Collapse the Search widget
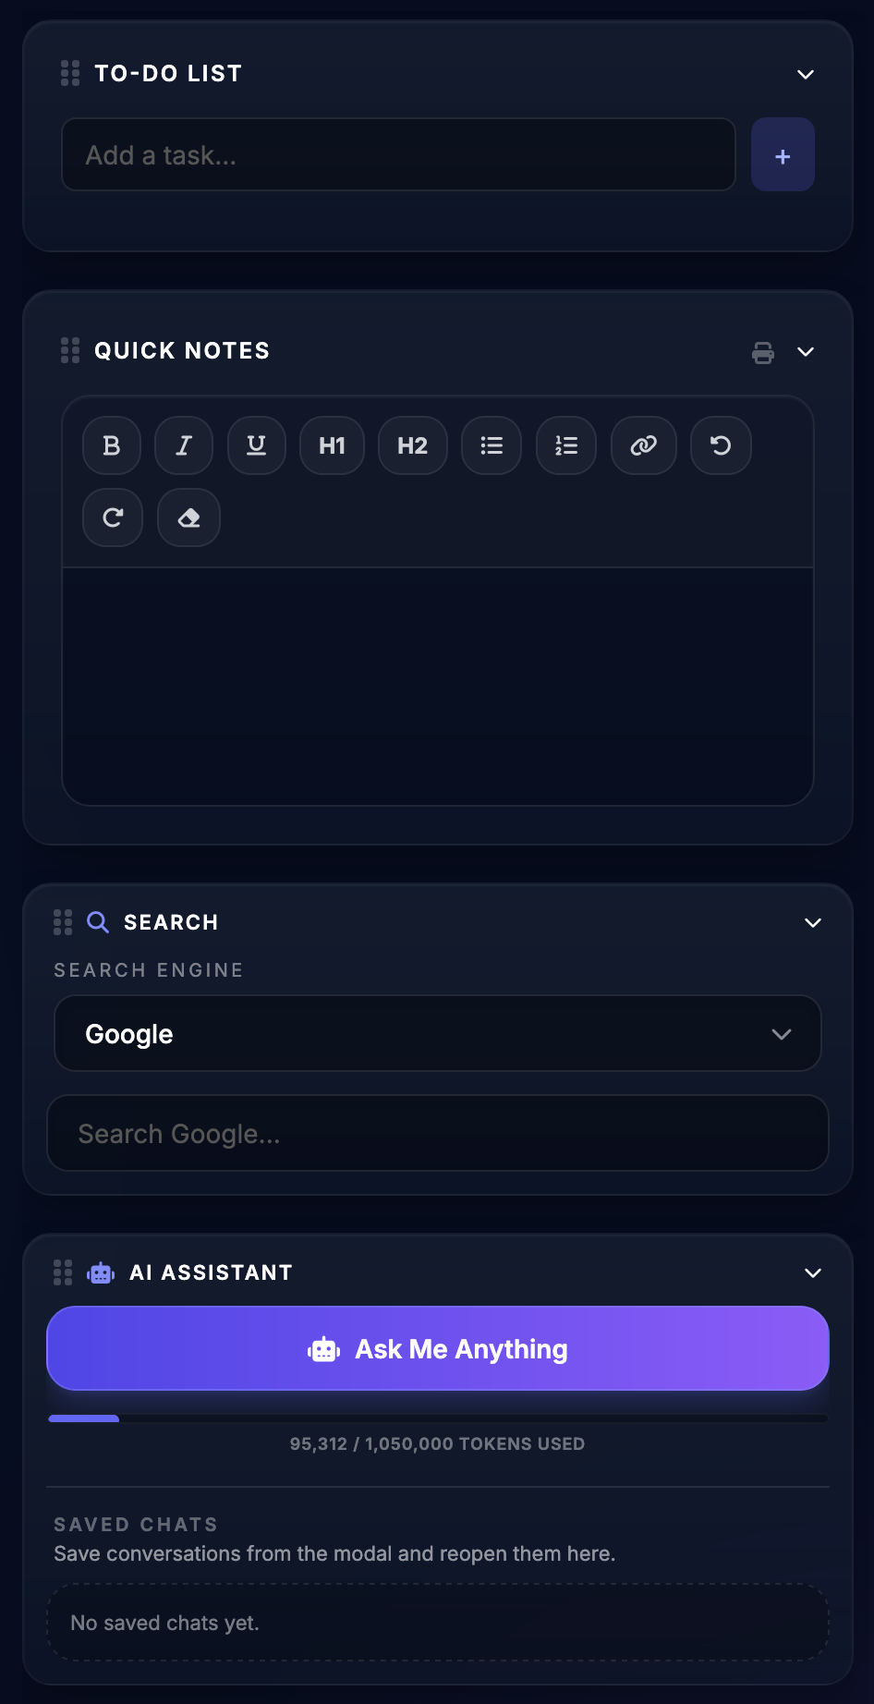 pos(812,922)
